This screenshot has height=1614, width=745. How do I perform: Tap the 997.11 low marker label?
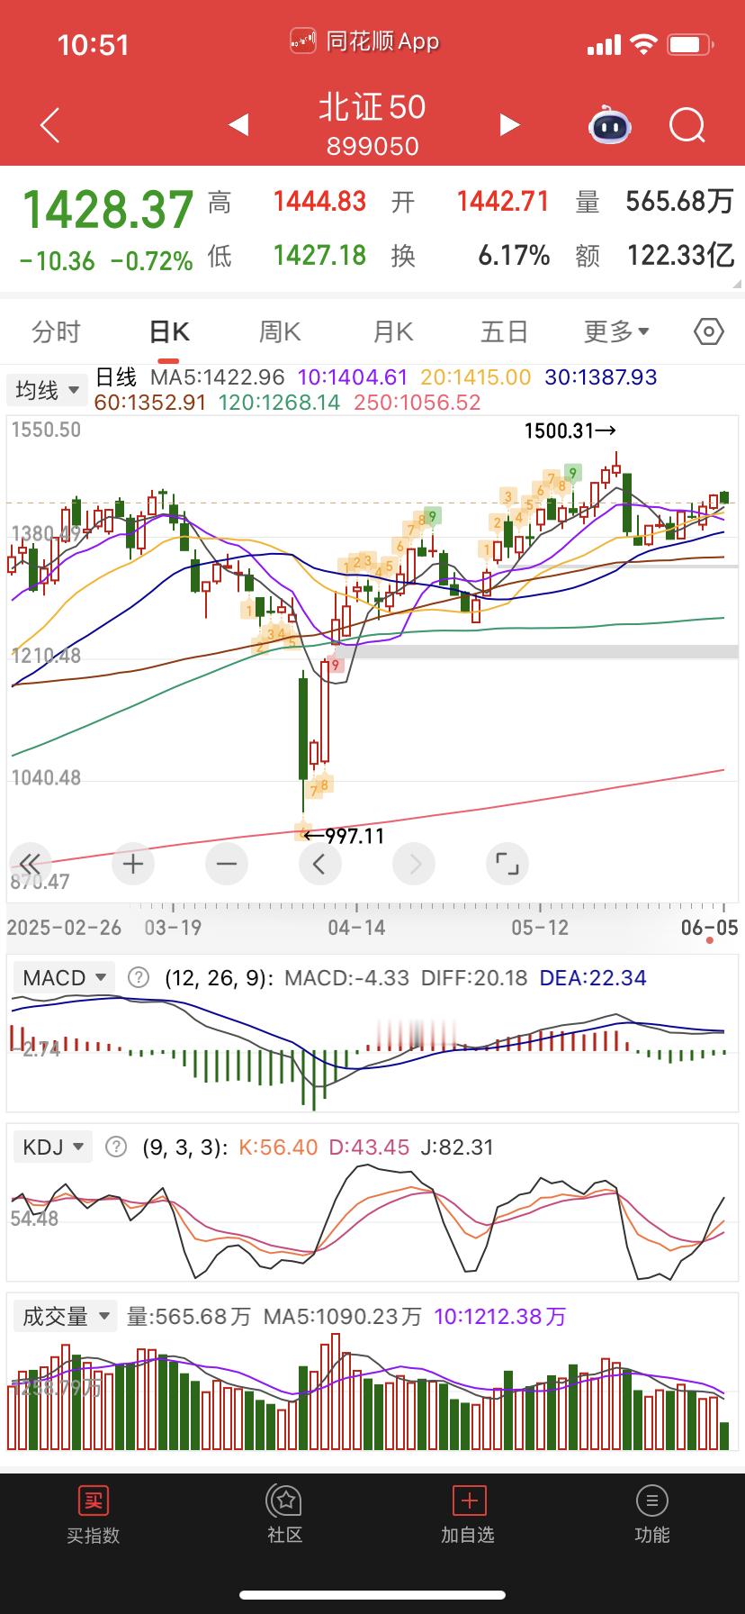click(344, 836)
